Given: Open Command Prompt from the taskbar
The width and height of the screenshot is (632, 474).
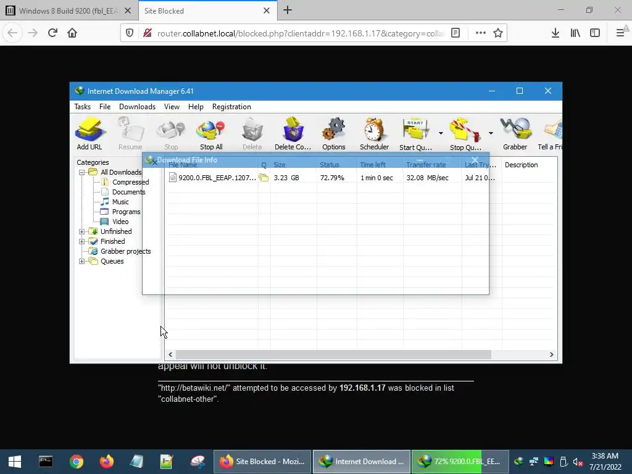Looking at the screenshot, I should pos(46,462).
